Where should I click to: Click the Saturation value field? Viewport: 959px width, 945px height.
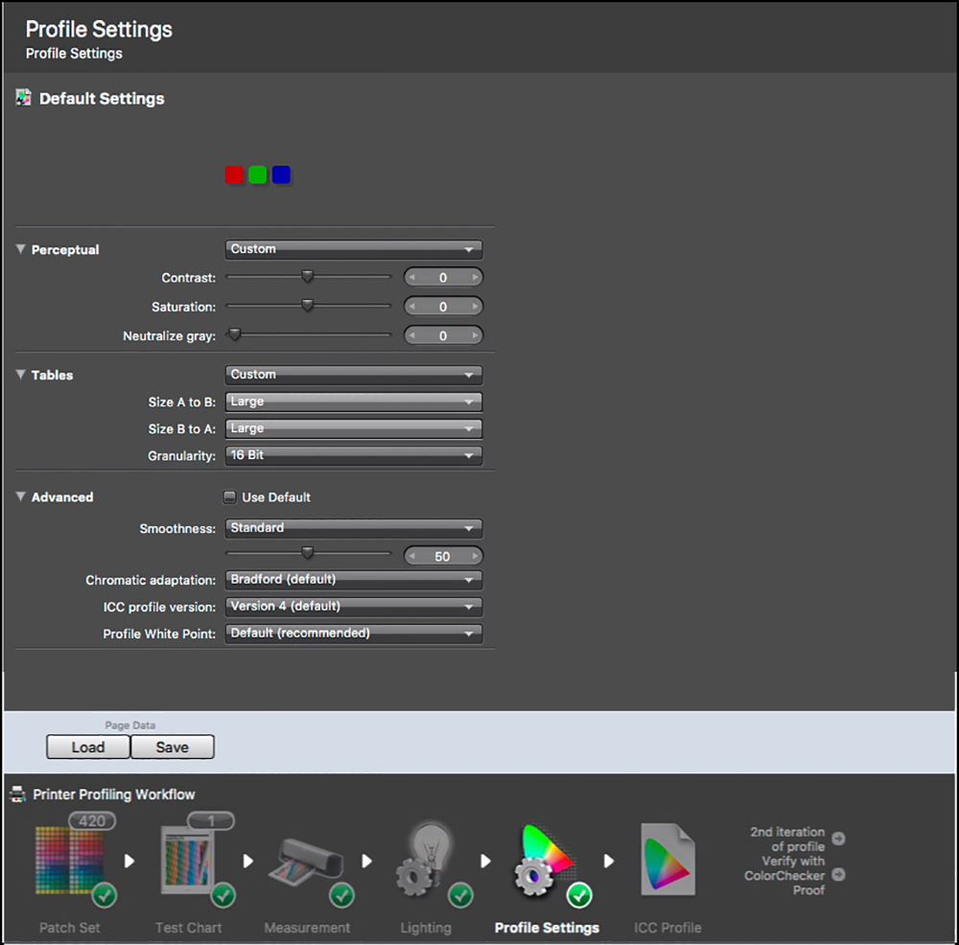click(443, 308)
